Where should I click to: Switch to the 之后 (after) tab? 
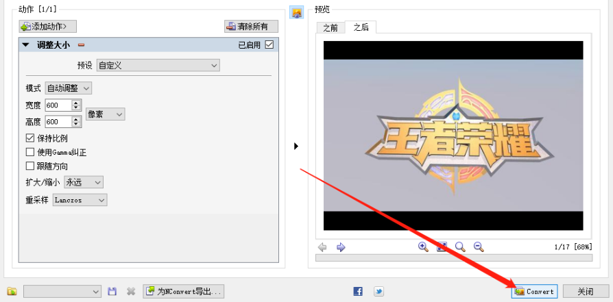361,27
